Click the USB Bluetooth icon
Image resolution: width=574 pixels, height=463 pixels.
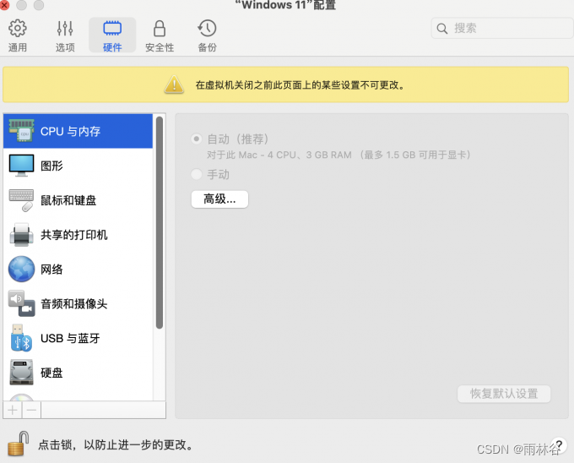click(20, 338)
